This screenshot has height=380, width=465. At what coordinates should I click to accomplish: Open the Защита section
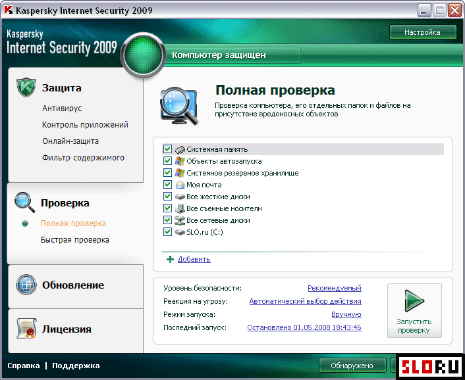(x=61, y=88)
